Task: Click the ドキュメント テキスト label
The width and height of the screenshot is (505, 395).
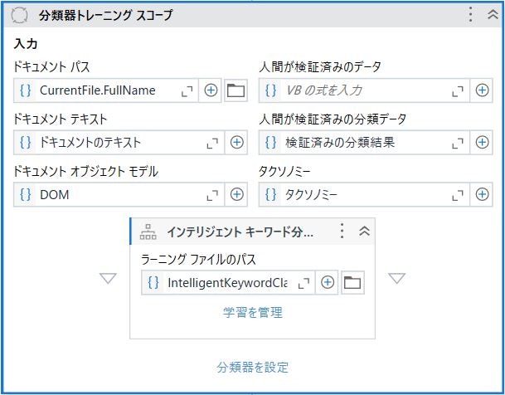Action: (61, 119)
